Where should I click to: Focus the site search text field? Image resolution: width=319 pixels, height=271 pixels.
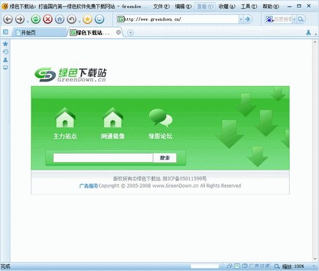coord(103,158)
